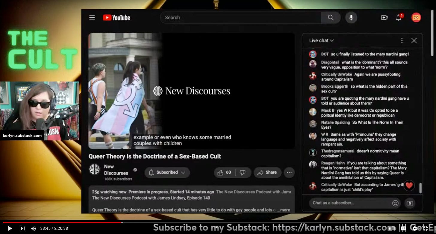
Task: Click the search magnifier button
Action: (x=331, y=18)
